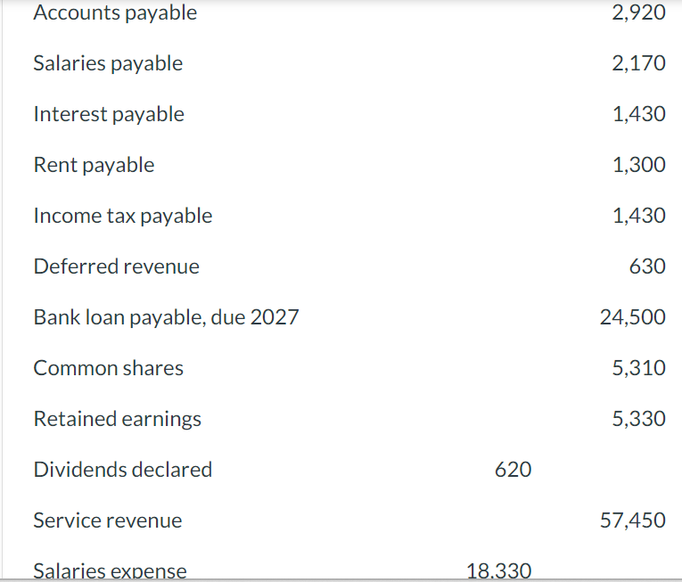
Task: Click the 2,920 credit value
Action: click(x=638, y=12)
